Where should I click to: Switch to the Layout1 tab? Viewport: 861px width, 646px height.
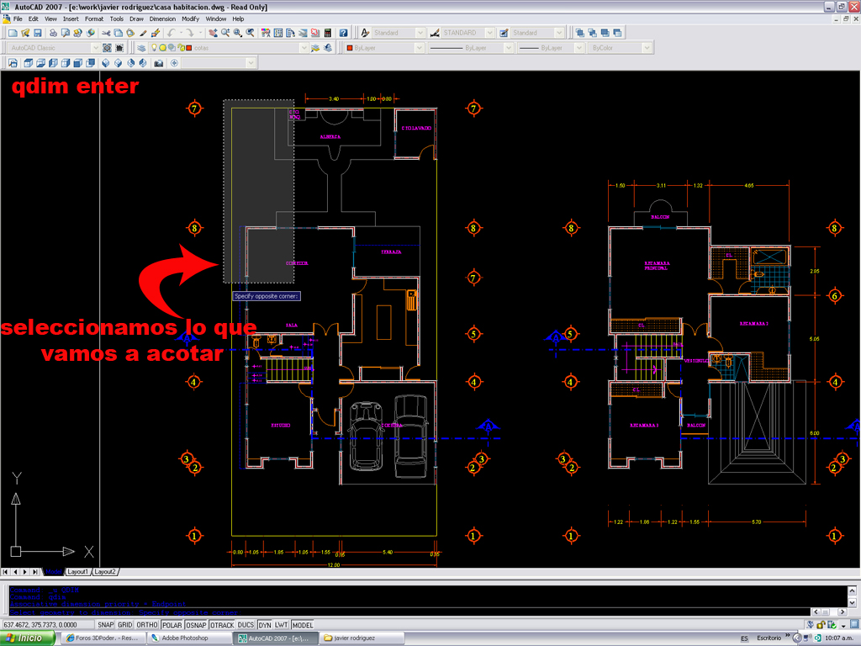pos(77,572)
